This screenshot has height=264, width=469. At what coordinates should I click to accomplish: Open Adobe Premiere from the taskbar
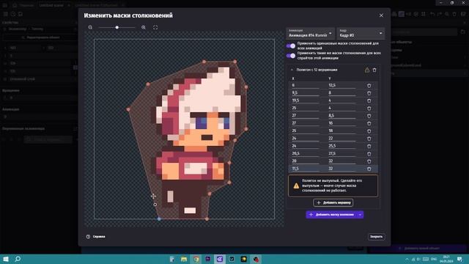(x=208, y=259)
